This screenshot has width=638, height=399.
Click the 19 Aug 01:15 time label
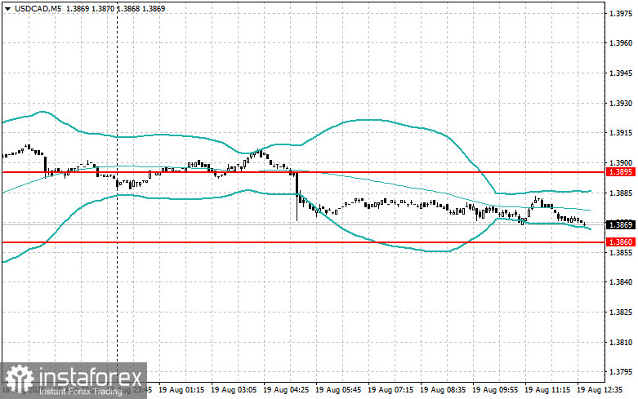181,390
